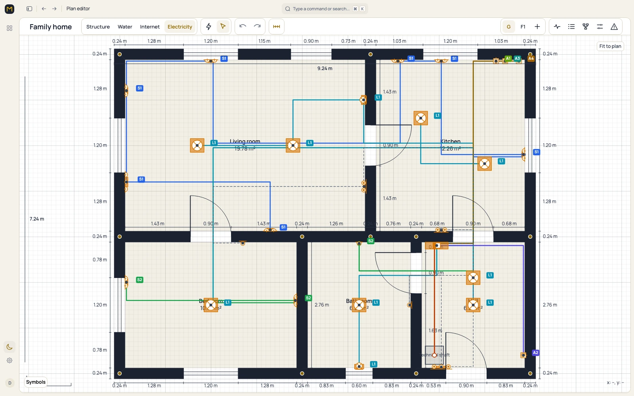634x396 pixels.
Task: Open the pulse activity icon panel
Action: 557,27
